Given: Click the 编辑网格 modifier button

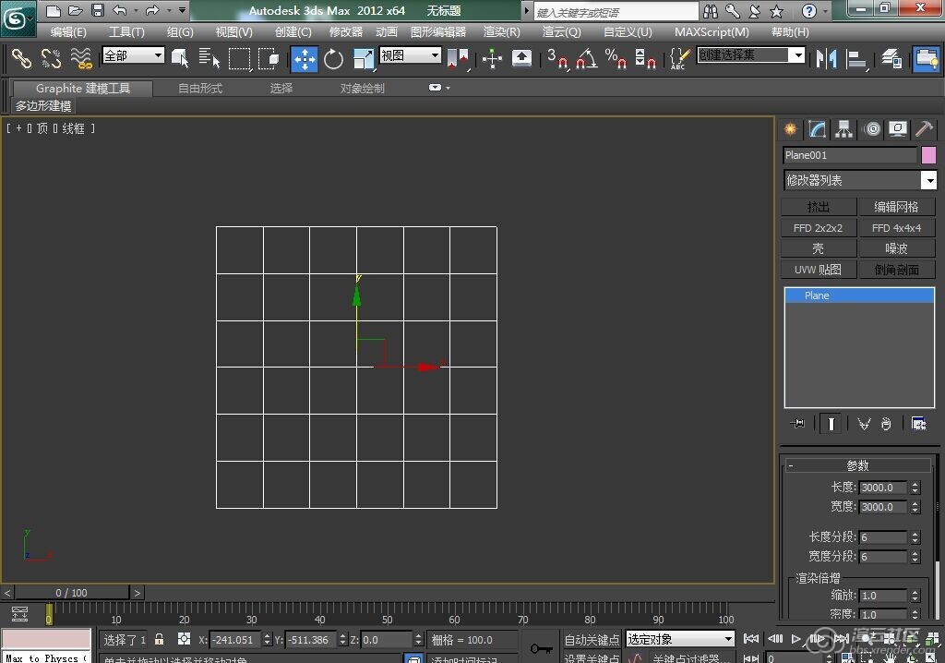Looking at the screenshot, I should pyautogui.click(x=896, y=207).
